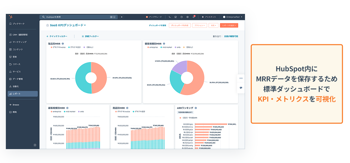Toggle ゲキテキinvoice legend in 製品別MRR chart
This screenshot has width=350, height=163.
point(58,47)
